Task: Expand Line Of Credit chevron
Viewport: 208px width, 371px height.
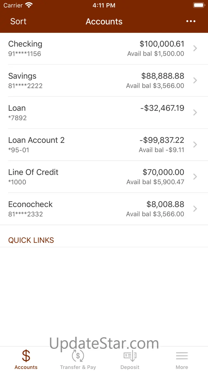Action: coord(195,177)
